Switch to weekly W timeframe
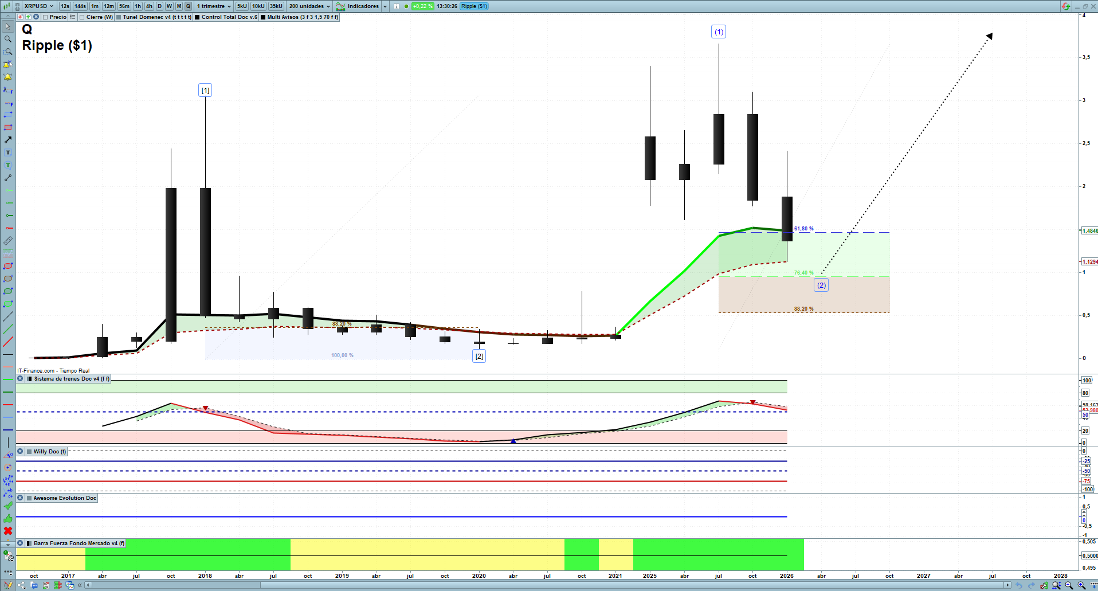Viewport: 1098px width, 591px height. coord(169,6)
